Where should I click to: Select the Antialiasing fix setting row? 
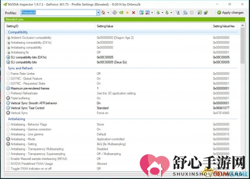tap(122, 53)
